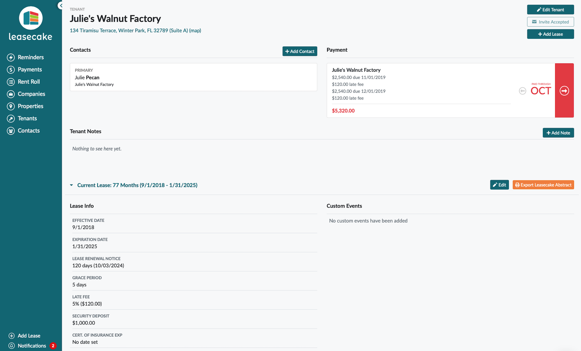Collapse the Current Lease section triangle

coord(71,185)
